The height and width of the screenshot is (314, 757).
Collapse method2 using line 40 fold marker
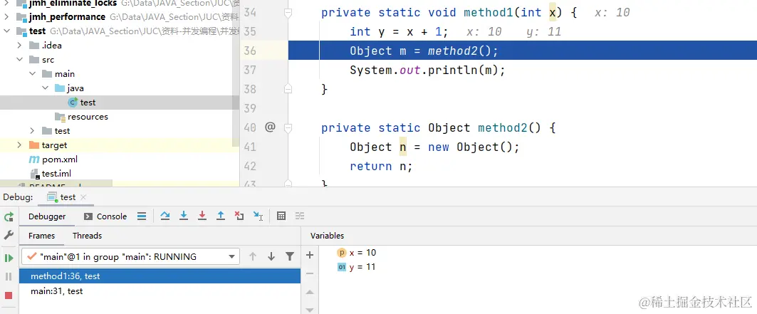tap(288, 128)
